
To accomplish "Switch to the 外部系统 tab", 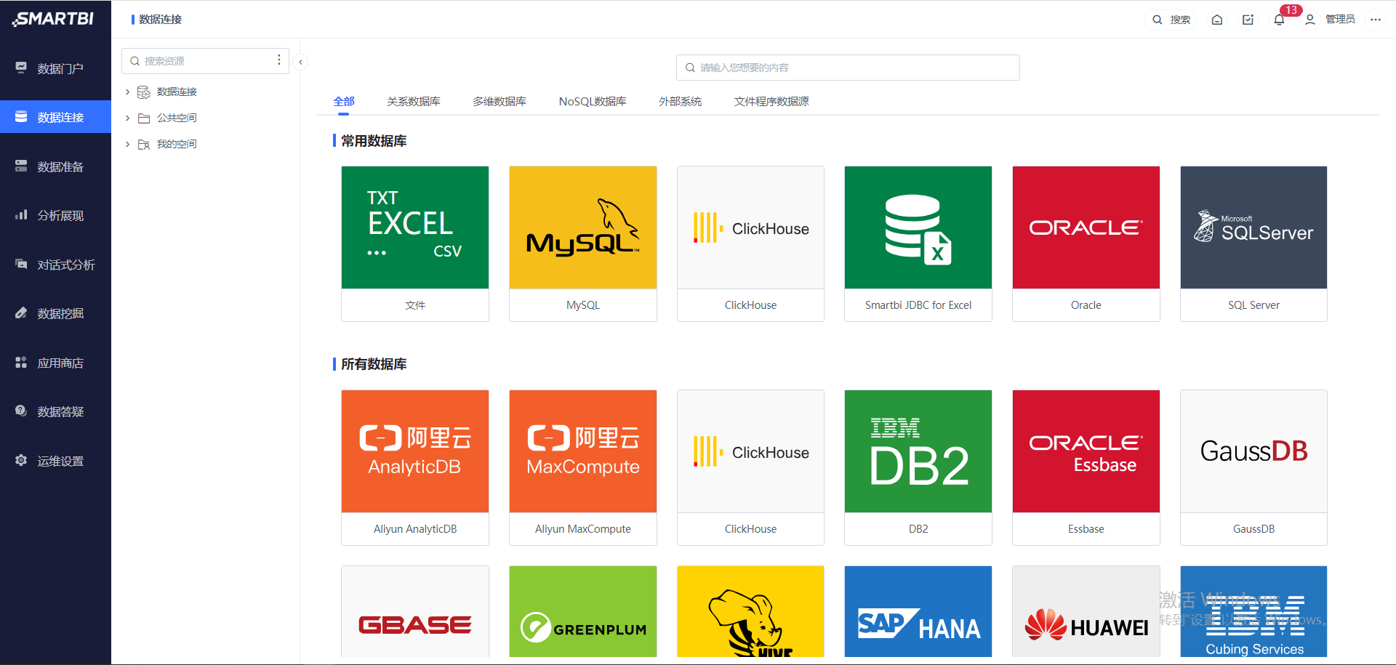I will [681, 101].
